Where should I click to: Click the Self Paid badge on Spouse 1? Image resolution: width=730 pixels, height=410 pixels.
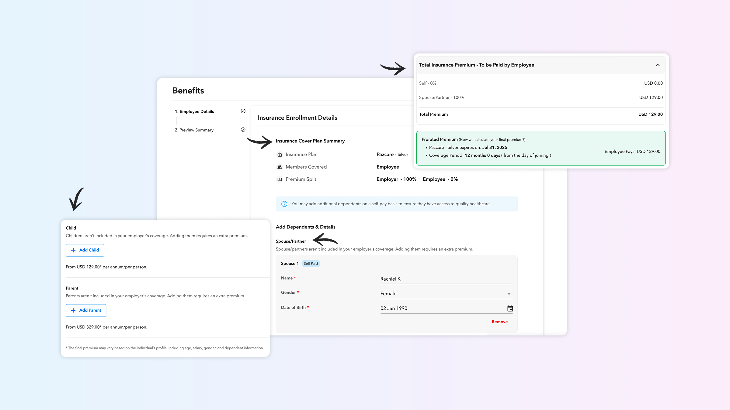(311, 264)
